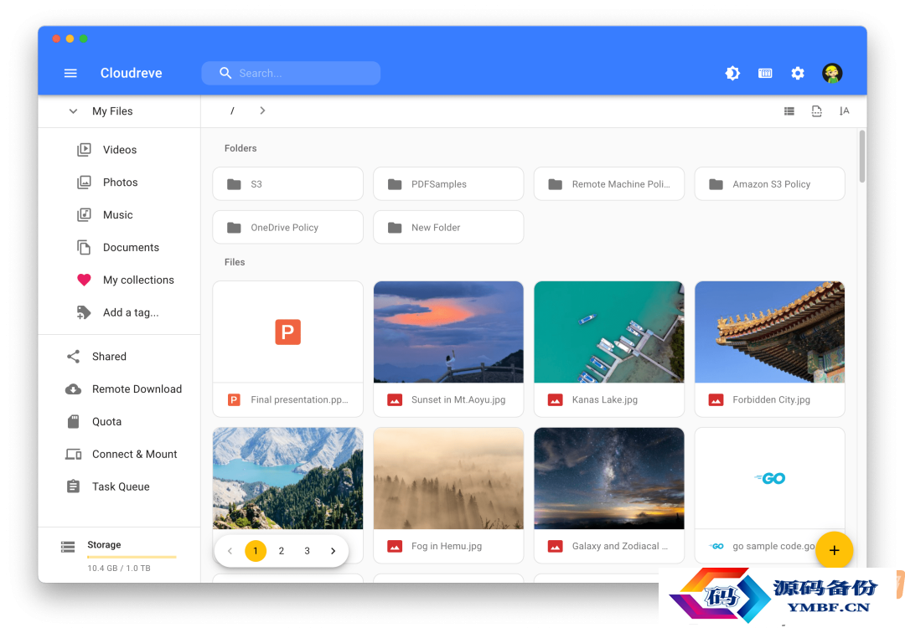The image size is (905, 633).
Task: Click the file list vertical scrollbar
Action: (861, 157)
